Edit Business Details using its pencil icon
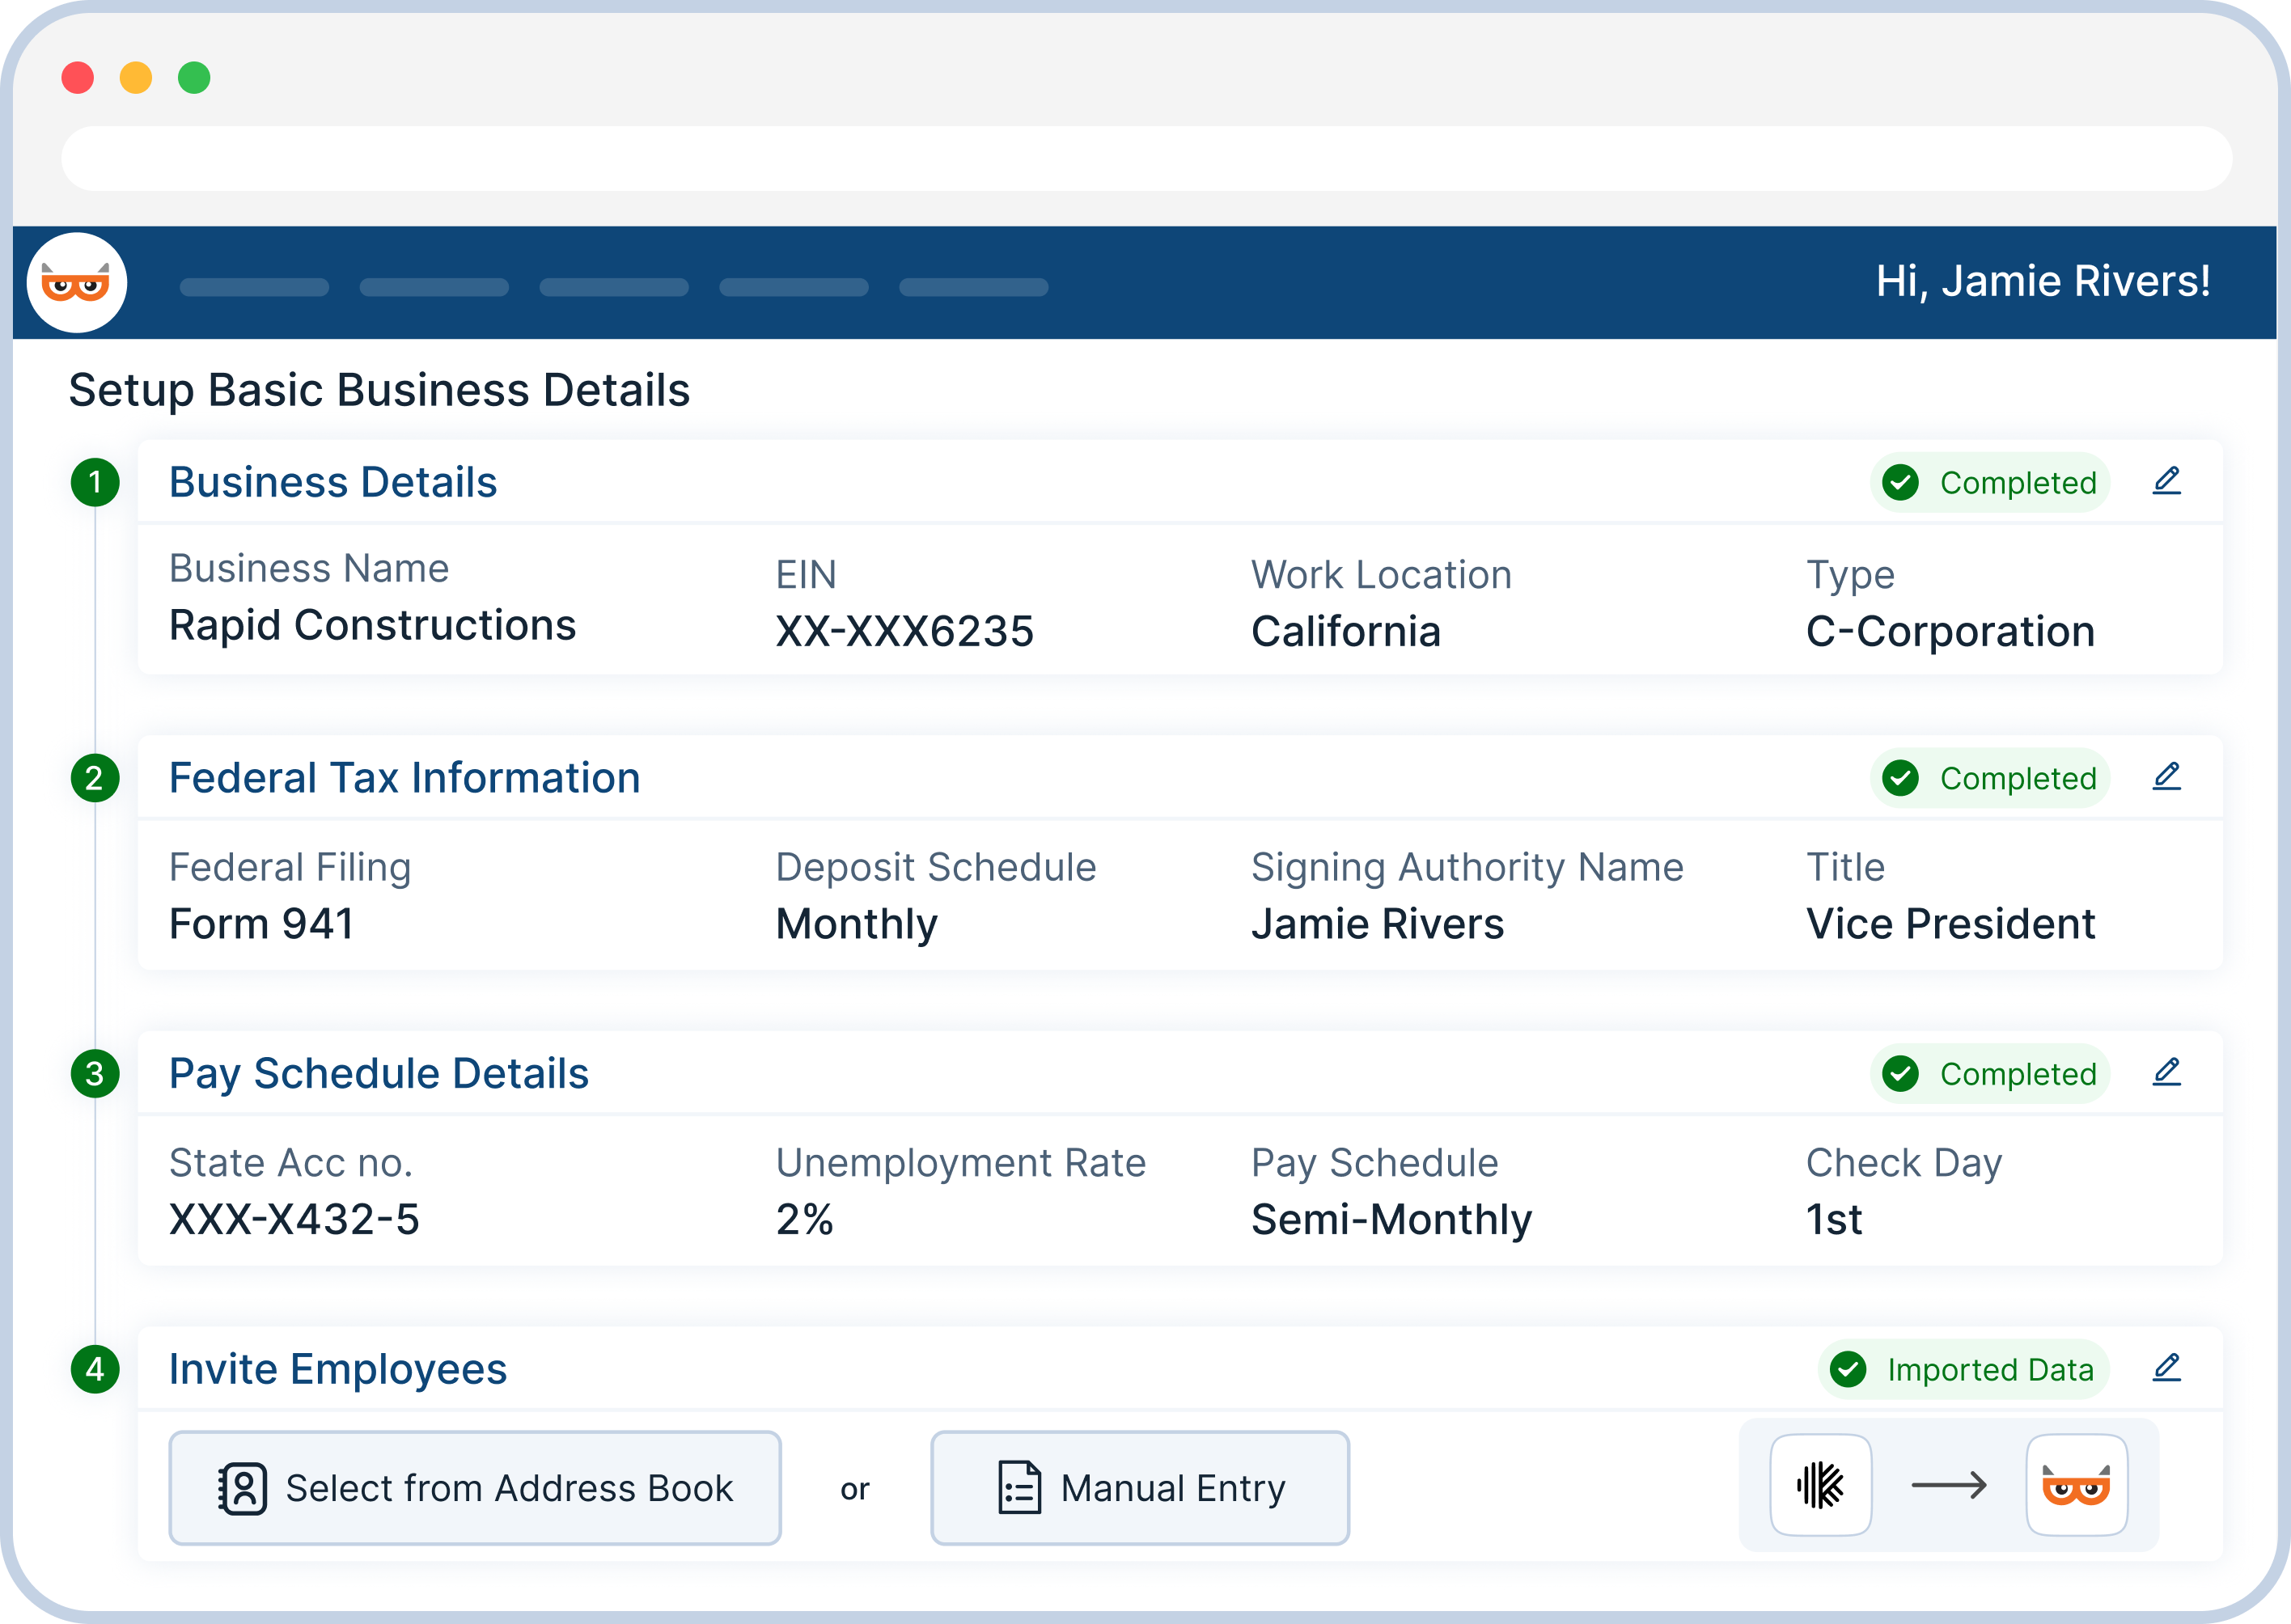The height and width of the screenshot is (1624, 2291). 2167,481
